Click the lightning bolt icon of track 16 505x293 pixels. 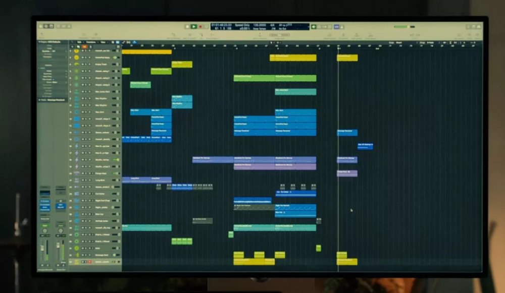(76, 146)
